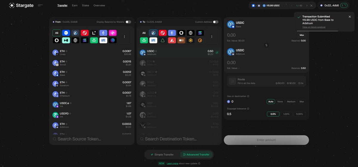Show All chains in From panel
Screen dimensions: 358x167
click(x=57, y=33)
